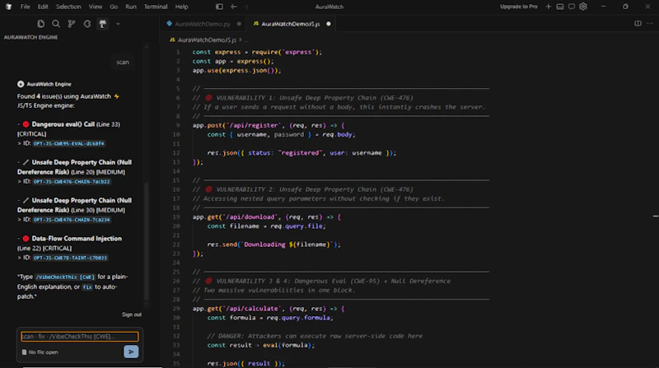Click the red icon beside Data-Flow Command Injection
Screen dimensions: 659x368
pyautogui.click(x=26, y=239)
